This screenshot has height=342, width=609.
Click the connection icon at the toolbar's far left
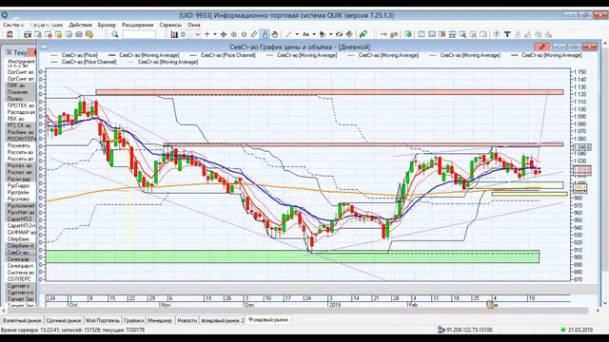point(10,34)
